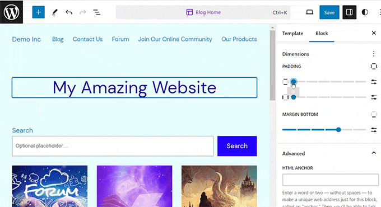The image size is (381, 207).
Task: Click the margin bottom side icon
Action: pos(374,114)
